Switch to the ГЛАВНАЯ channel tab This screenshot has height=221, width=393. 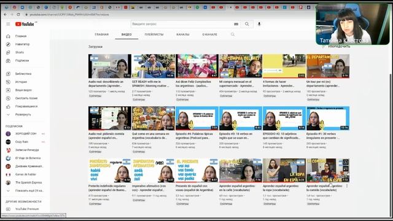102,34
